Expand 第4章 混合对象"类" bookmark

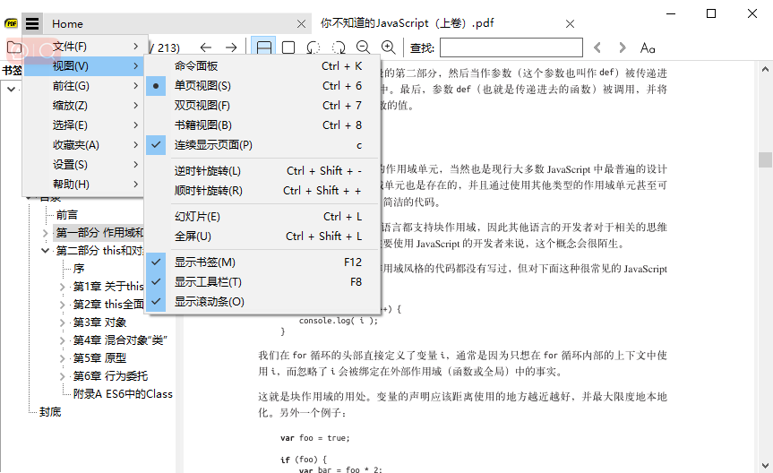[62, 340]
